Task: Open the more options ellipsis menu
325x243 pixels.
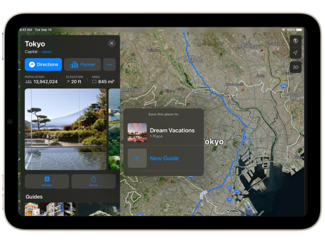Action: point(109,64)
